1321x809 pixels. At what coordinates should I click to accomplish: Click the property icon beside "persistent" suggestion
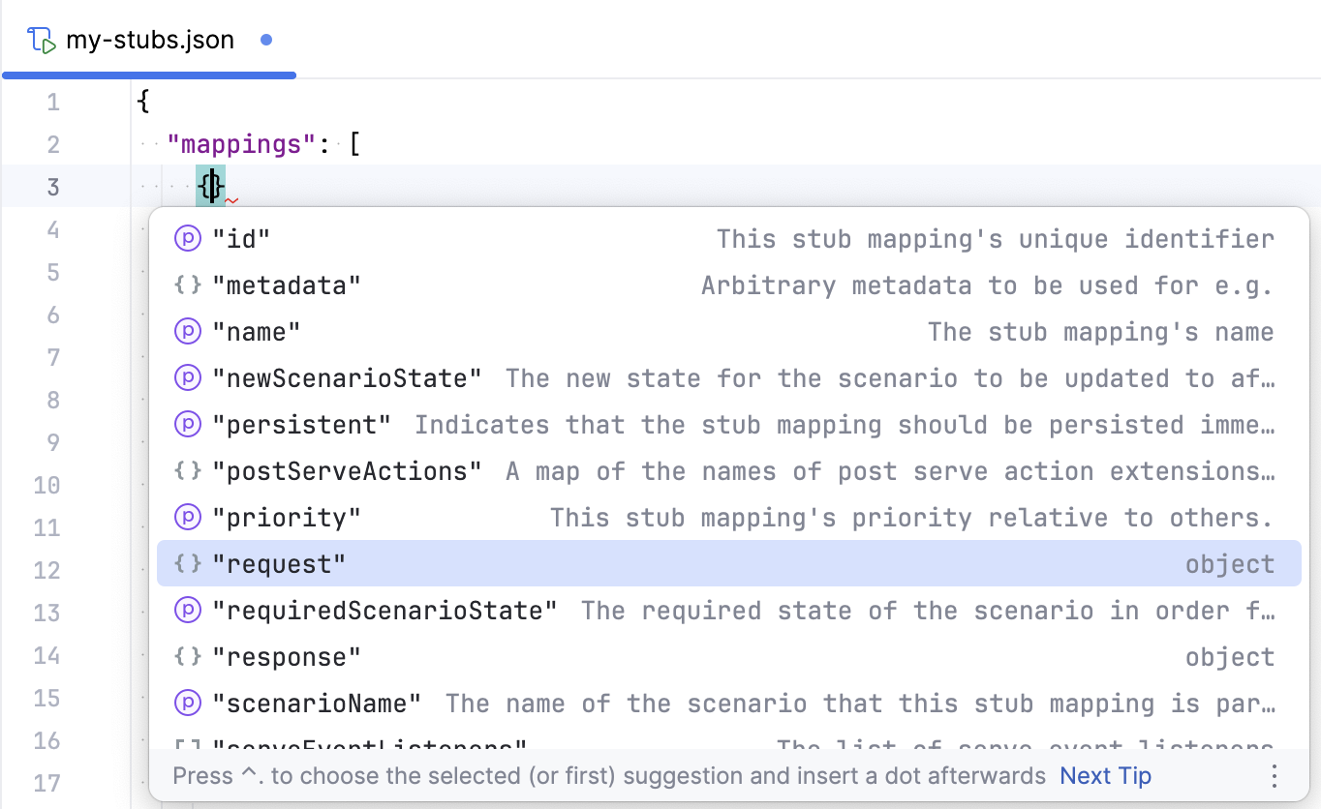pos(187,424)
